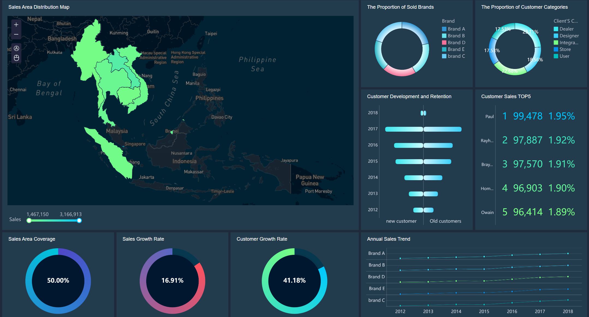
Task: Click left handle of Sales range slider
Action: 29,221
